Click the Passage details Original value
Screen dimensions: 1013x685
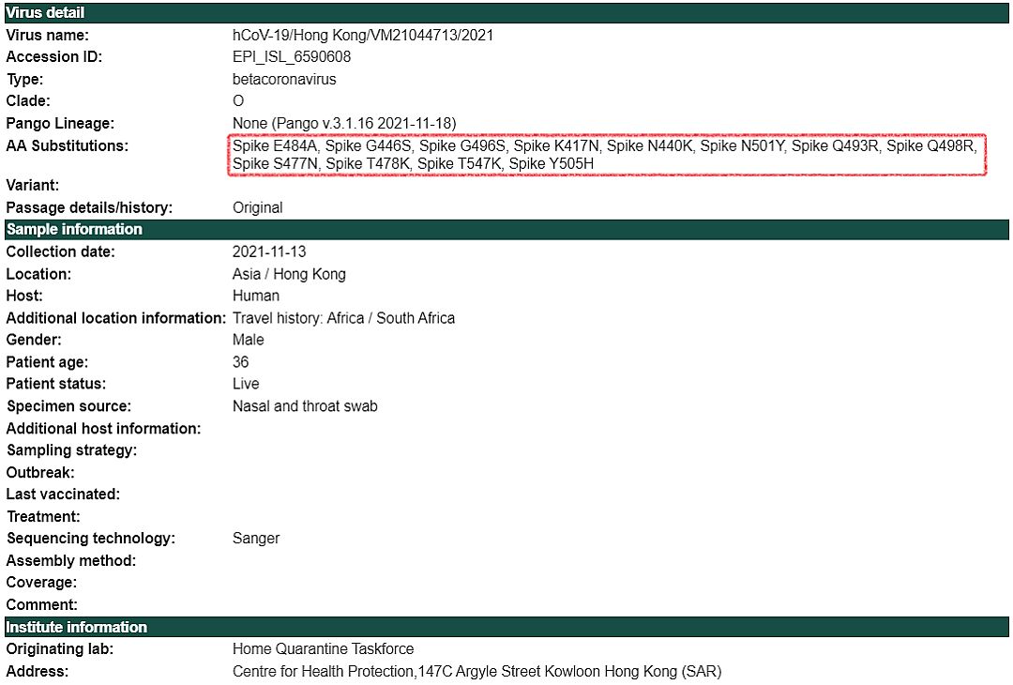tap(258, 208)
